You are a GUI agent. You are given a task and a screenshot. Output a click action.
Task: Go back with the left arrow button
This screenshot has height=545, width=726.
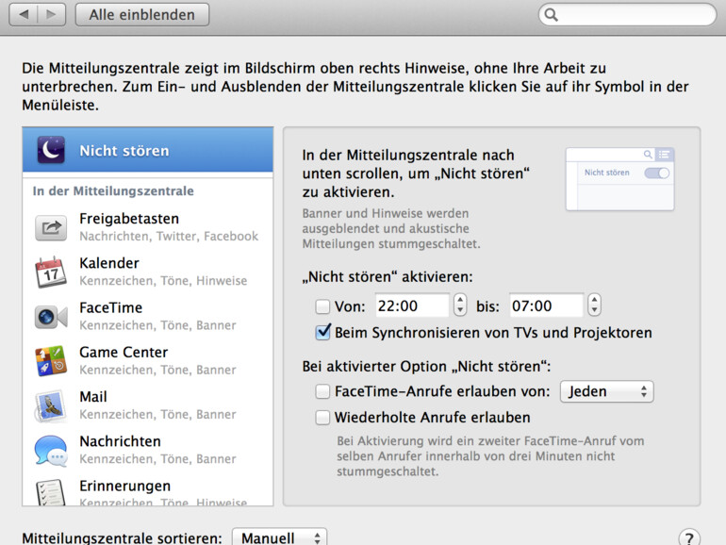point(25,14)
